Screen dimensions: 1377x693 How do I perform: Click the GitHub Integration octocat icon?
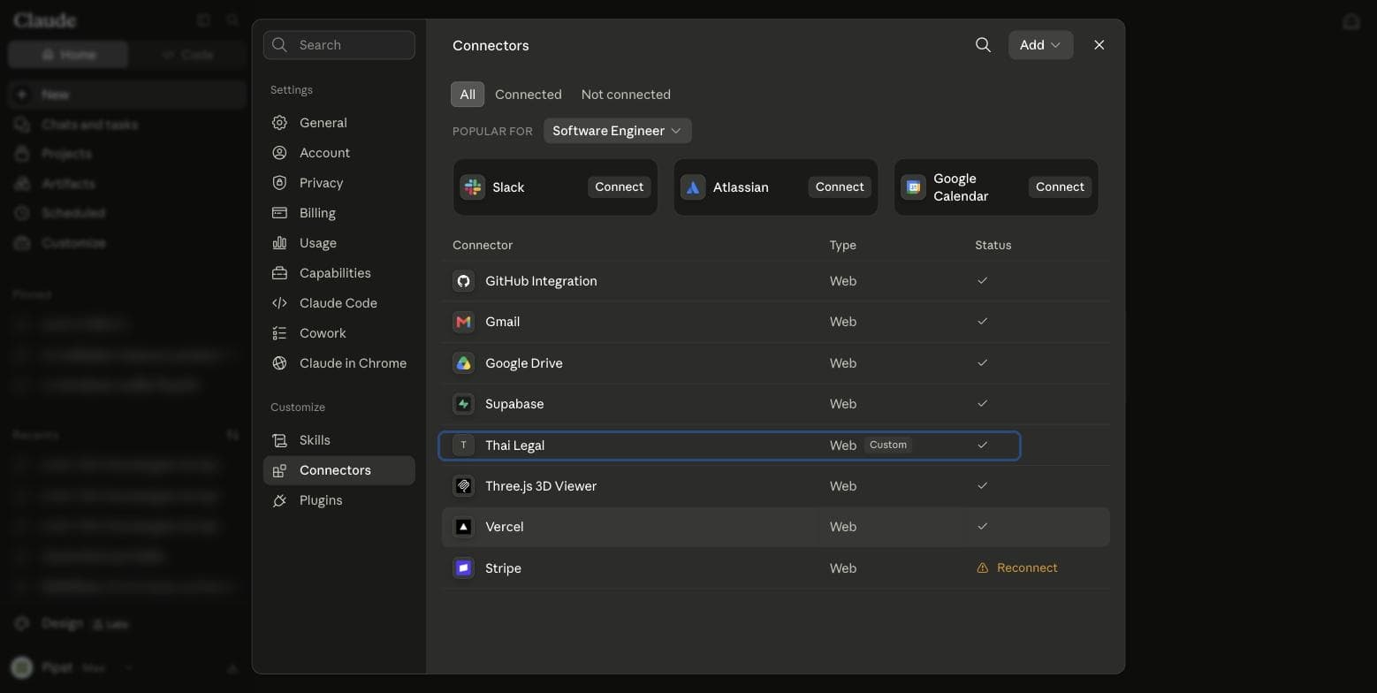pyautogui.click(x=463, y=281)
